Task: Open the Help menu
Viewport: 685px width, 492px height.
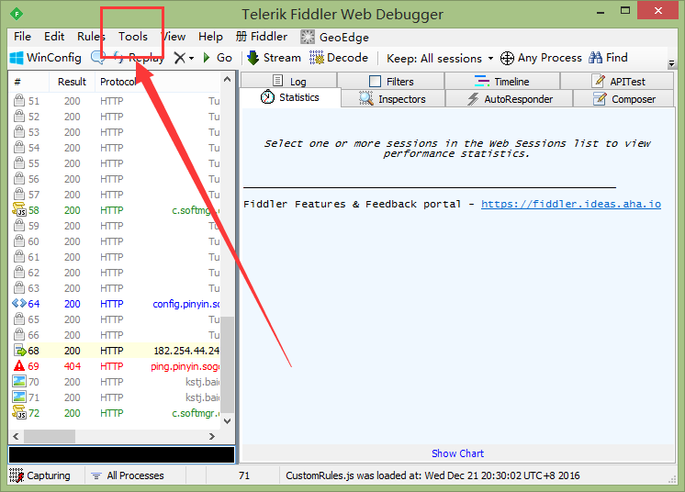Action: [210, 37]
